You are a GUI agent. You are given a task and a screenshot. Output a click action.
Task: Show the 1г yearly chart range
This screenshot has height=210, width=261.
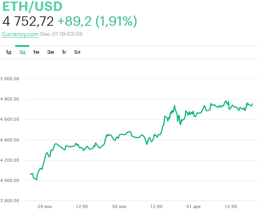[64, 52]
